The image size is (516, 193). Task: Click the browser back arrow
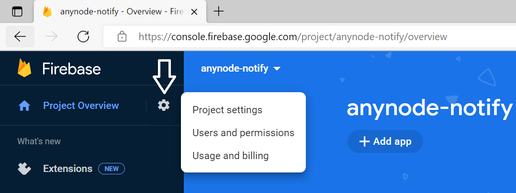[x=20, y=36]
